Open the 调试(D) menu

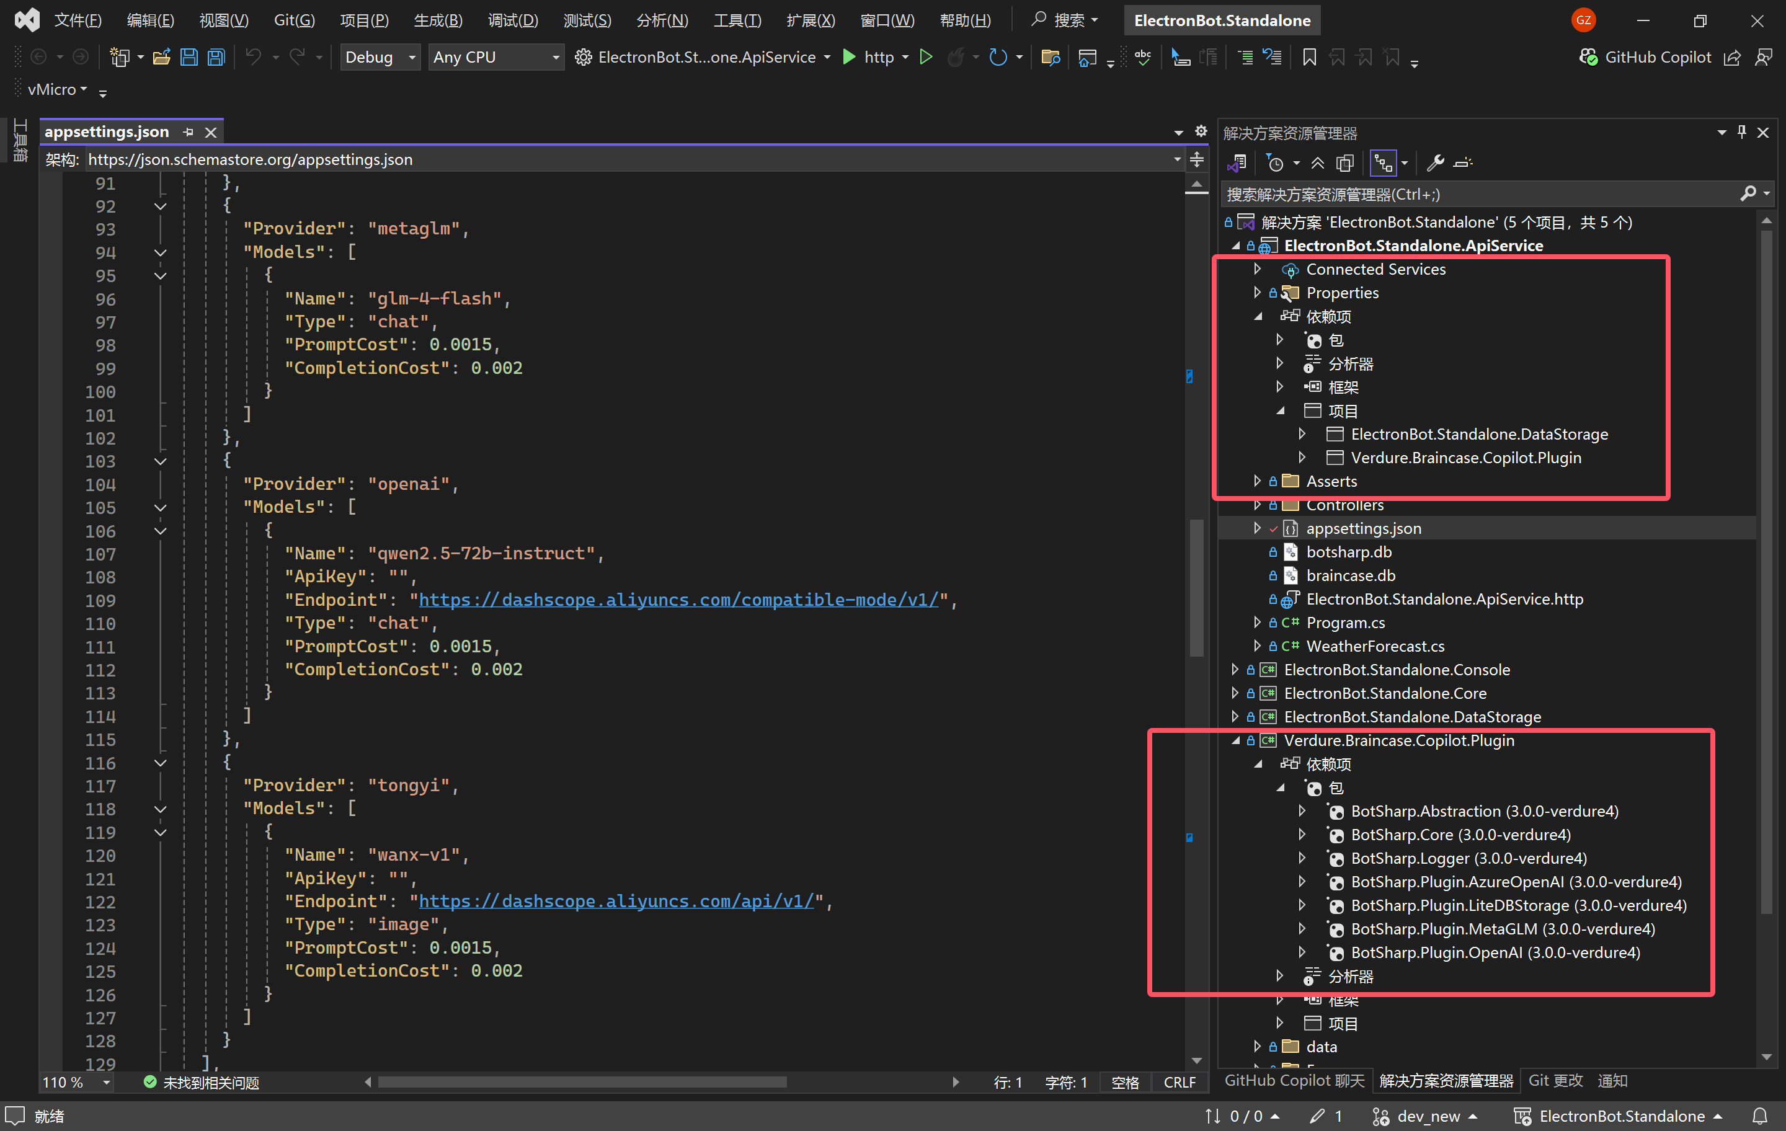[x=513, y=20]
